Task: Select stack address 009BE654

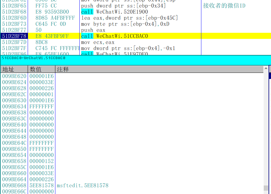Action: [14, 155]
